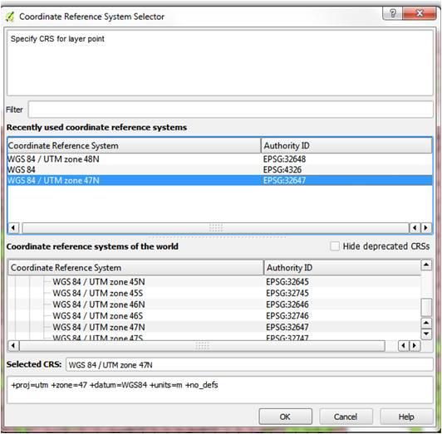Select WGS 84 / UTM zone 48N in recent list

click(219, 159)
